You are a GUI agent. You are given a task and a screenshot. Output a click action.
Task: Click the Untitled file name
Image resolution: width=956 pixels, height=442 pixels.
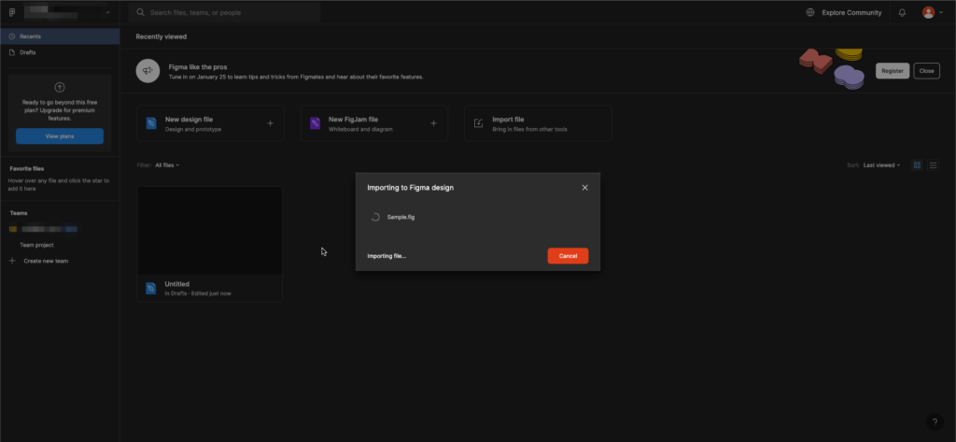(x=176, y=284)
